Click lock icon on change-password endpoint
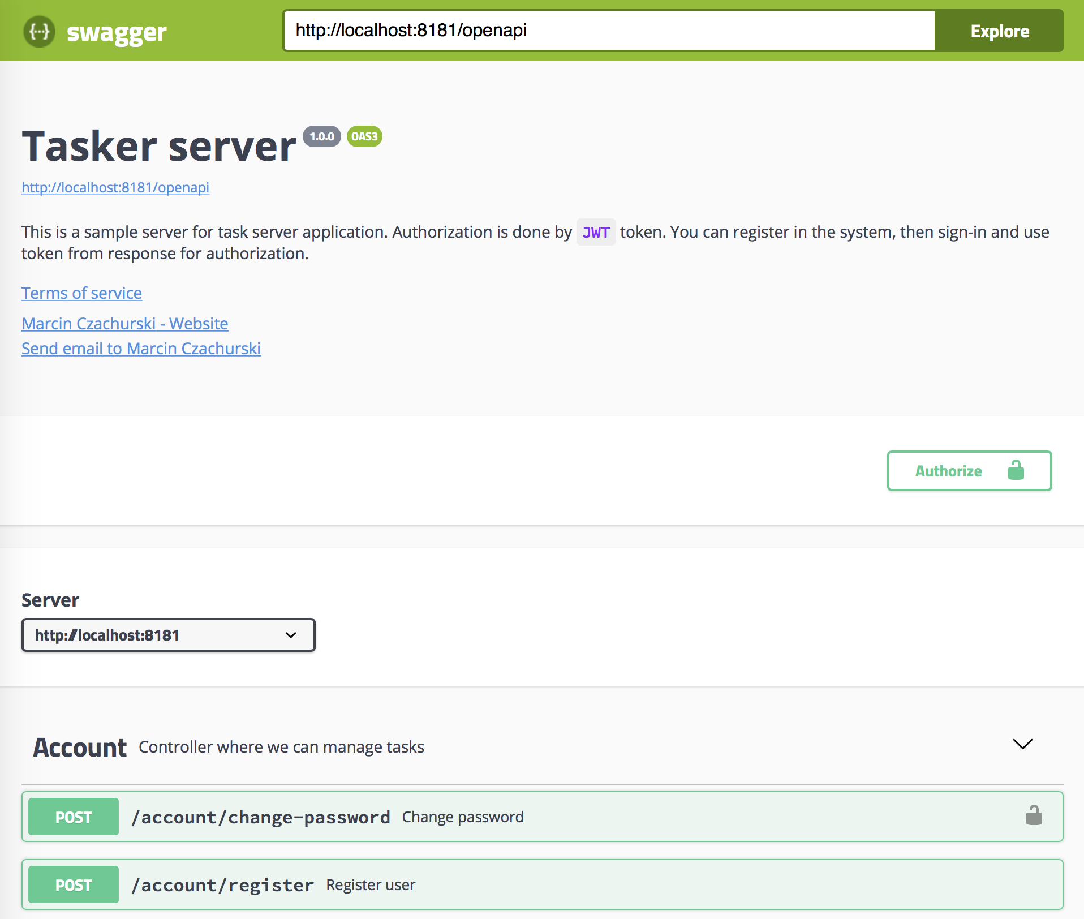The width and height of the screenshot is (1084, 919). point(1034,815)
